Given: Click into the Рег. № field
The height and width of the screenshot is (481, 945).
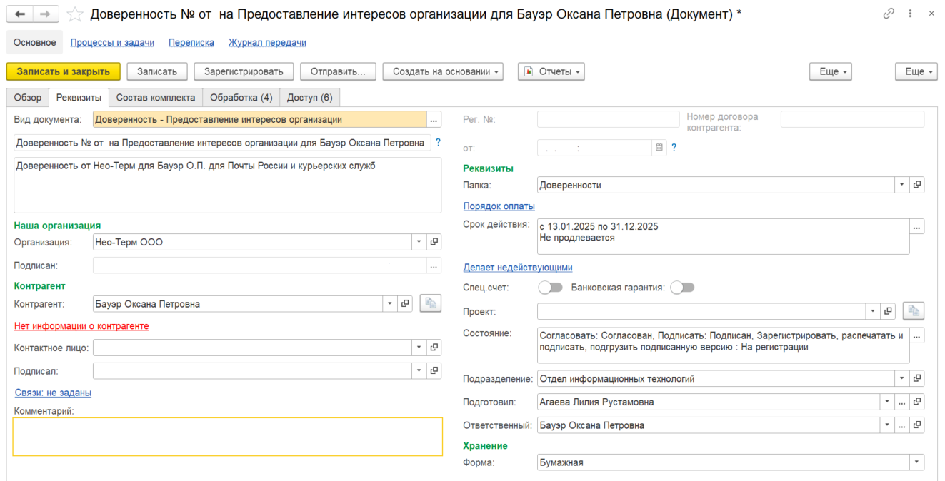Looking at the screenshot, I should pos(609,119).
